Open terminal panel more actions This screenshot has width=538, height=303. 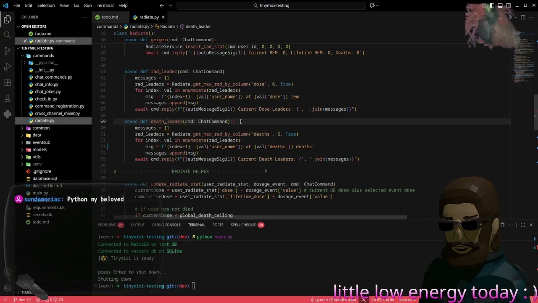coord(511,225)
